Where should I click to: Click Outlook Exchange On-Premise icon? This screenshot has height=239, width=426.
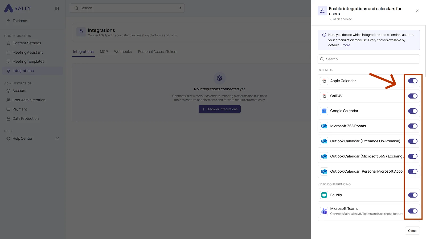[324, 141]
